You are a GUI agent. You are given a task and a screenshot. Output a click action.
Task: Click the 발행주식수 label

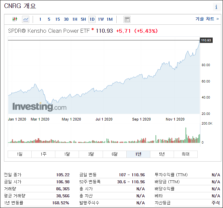pyautogui.click(x=89, y=203)
